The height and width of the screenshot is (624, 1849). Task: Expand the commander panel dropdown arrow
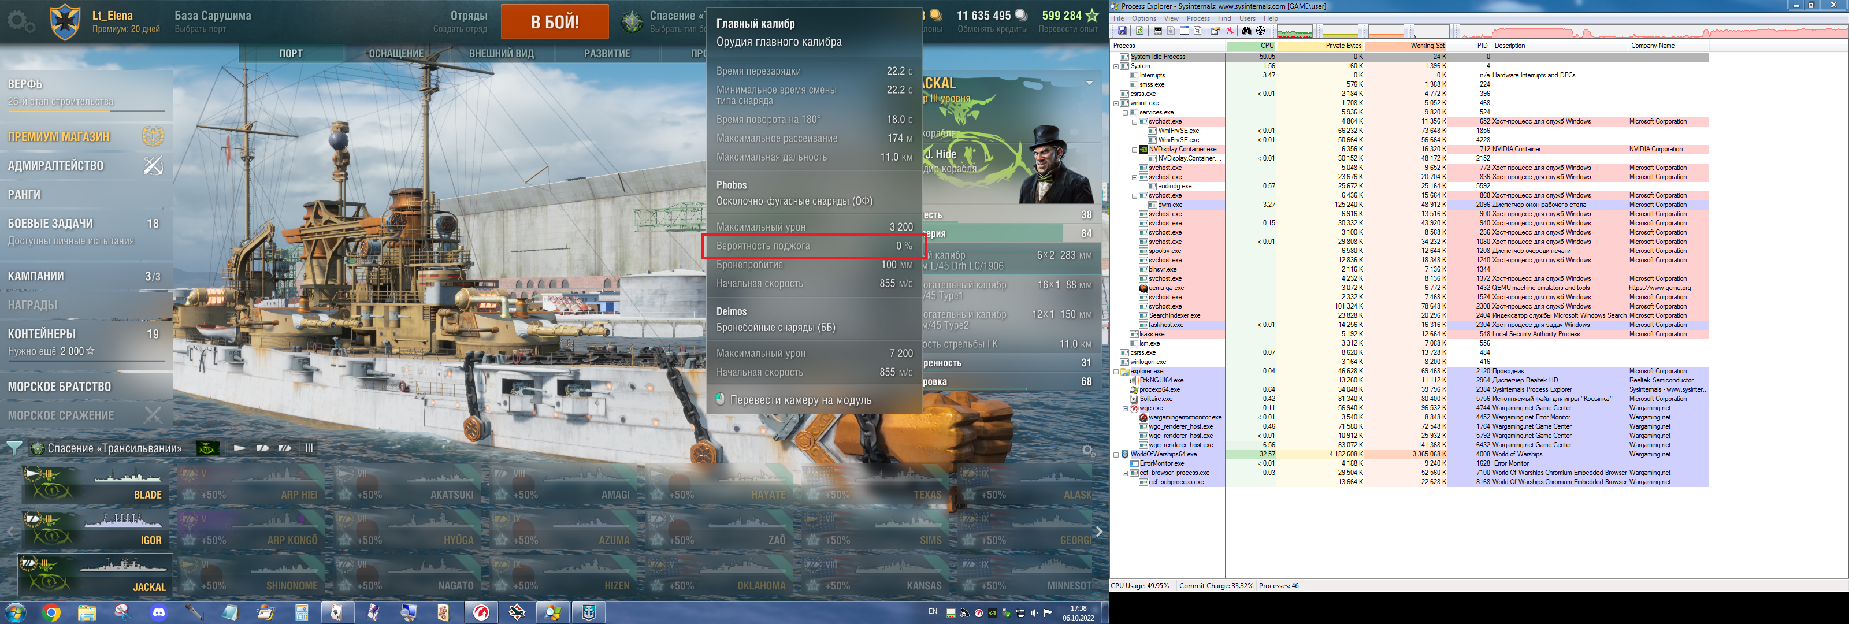coord(1089,83)
